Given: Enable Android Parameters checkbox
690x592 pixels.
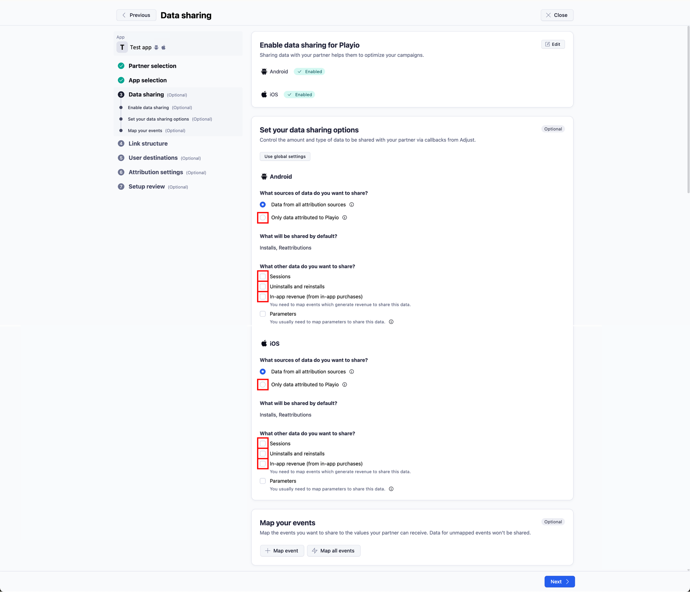Looking at the screenshot, I should 263,314.
